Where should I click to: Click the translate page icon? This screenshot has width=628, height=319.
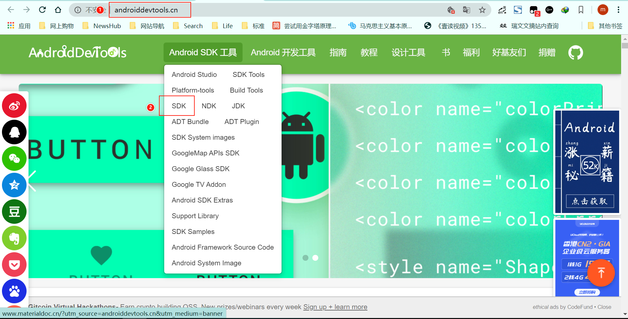tap(466, 10)
